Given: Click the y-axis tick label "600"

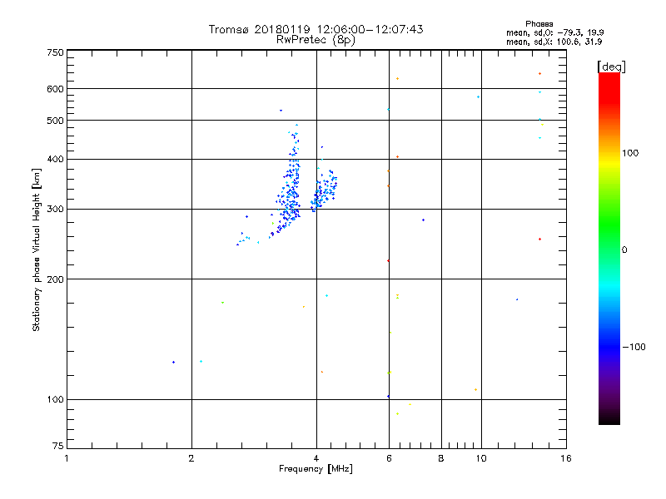Looking at the screenshot, I should click(x=56, y=89).
